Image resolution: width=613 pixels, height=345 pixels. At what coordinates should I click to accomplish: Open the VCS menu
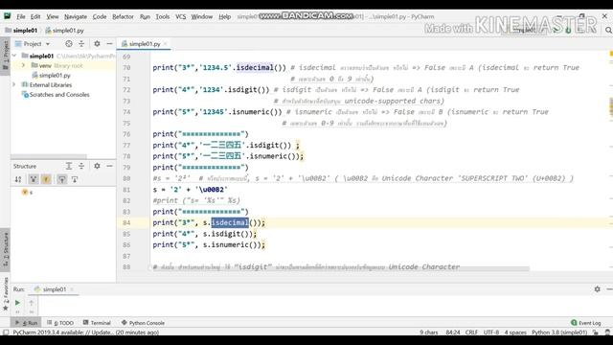[181, 17]
